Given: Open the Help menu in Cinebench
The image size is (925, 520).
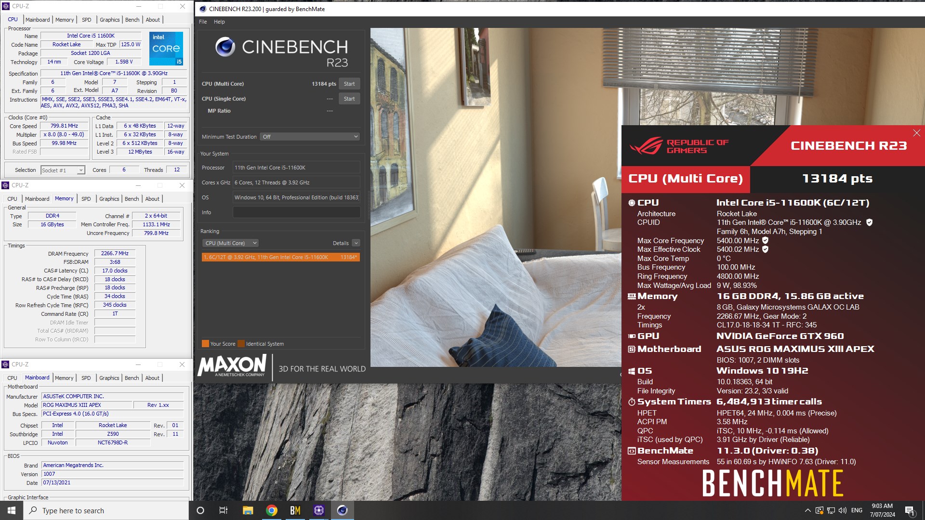Looking at the screenshot, I should (219, 22).
